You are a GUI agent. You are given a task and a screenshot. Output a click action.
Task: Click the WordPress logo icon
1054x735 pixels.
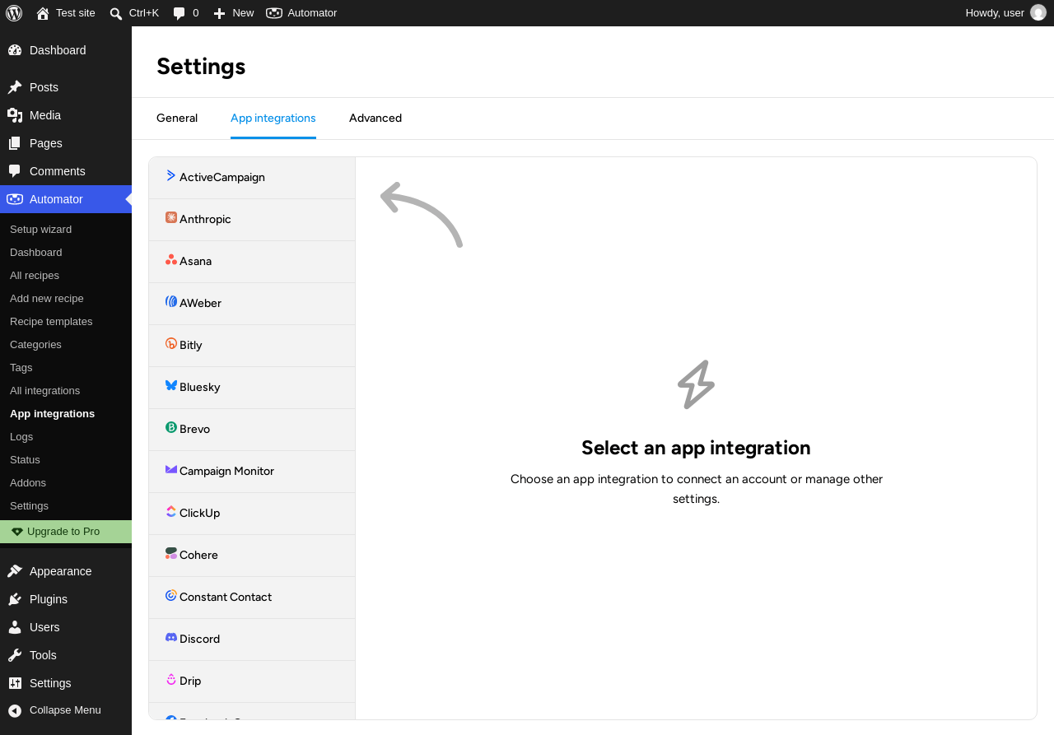point(14,13)
